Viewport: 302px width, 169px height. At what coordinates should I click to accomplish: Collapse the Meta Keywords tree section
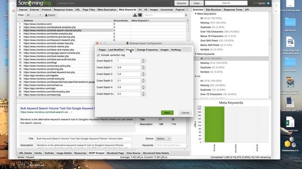coord(196,54)
